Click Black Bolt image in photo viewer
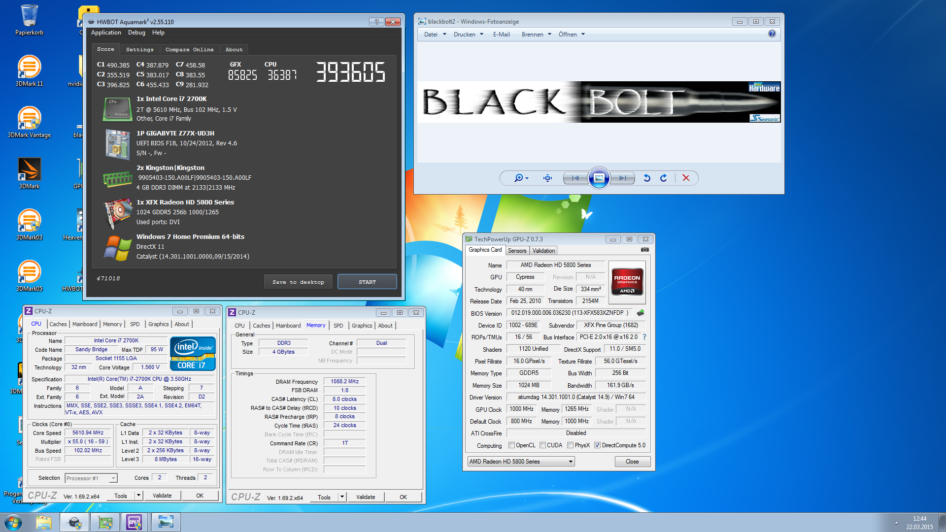The height and width of the screenshot is (532, 946). point(599,102)
